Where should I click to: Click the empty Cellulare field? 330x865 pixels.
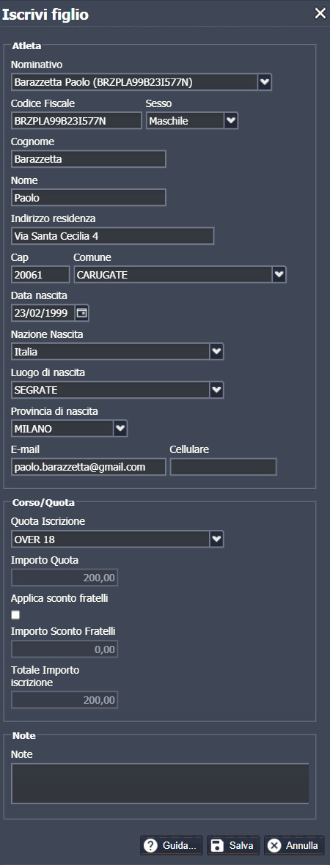[224, 467]
